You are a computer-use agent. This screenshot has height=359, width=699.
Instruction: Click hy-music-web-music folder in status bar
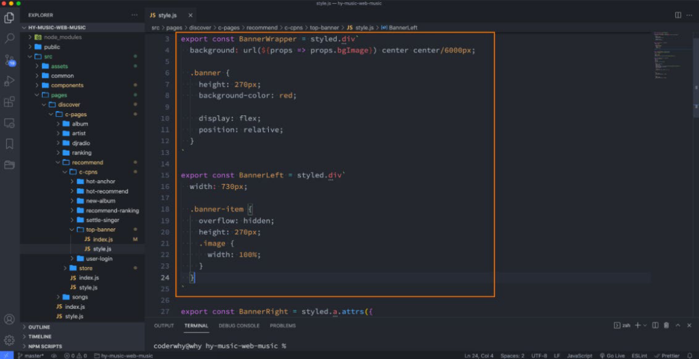tap(123, 355)
